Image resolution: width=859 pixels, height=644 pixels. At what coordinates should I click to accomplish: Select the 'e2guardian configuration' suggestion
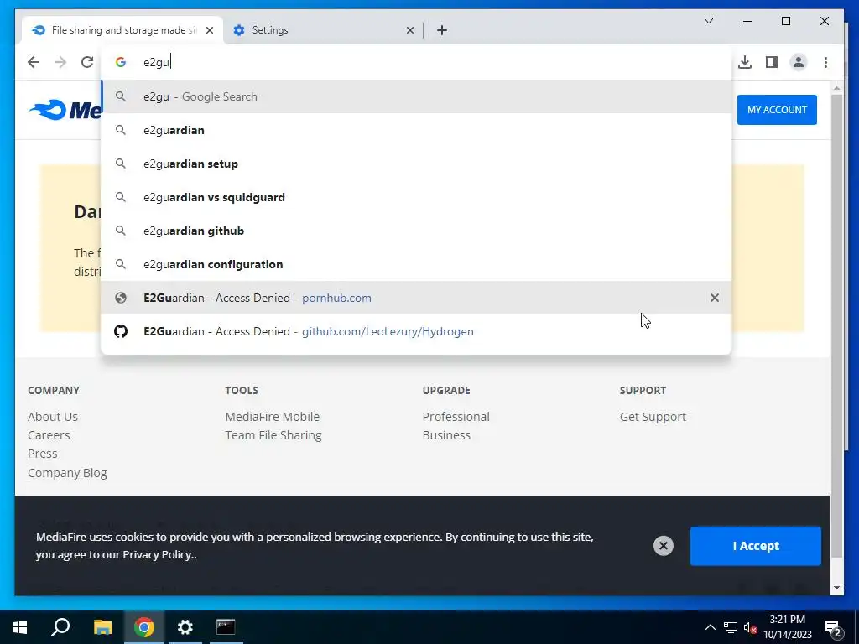coord(416,264)
